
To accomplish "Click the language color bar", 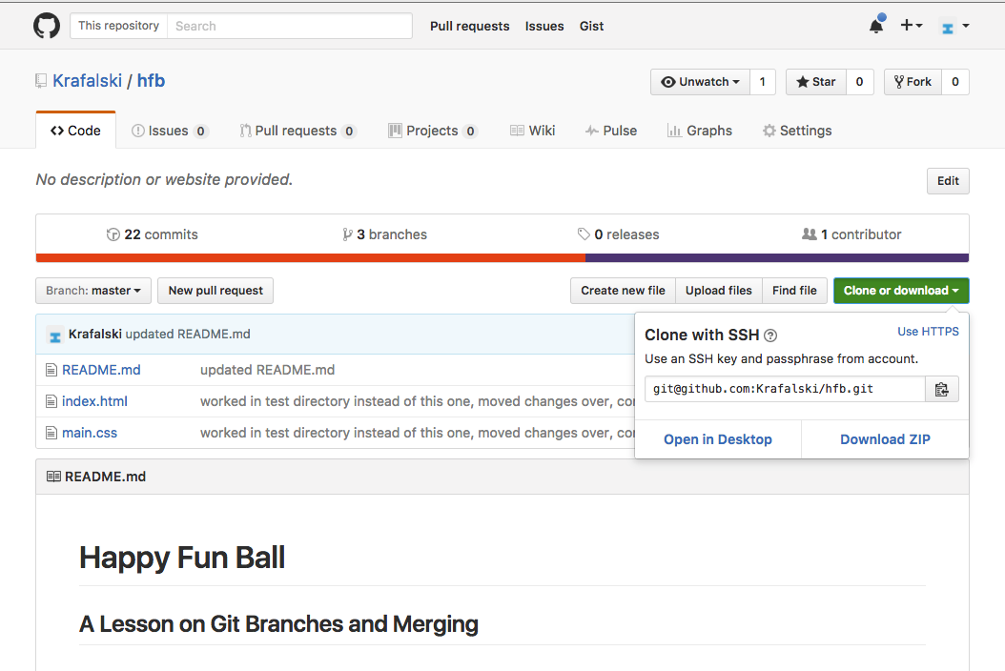I will point(502,257).
